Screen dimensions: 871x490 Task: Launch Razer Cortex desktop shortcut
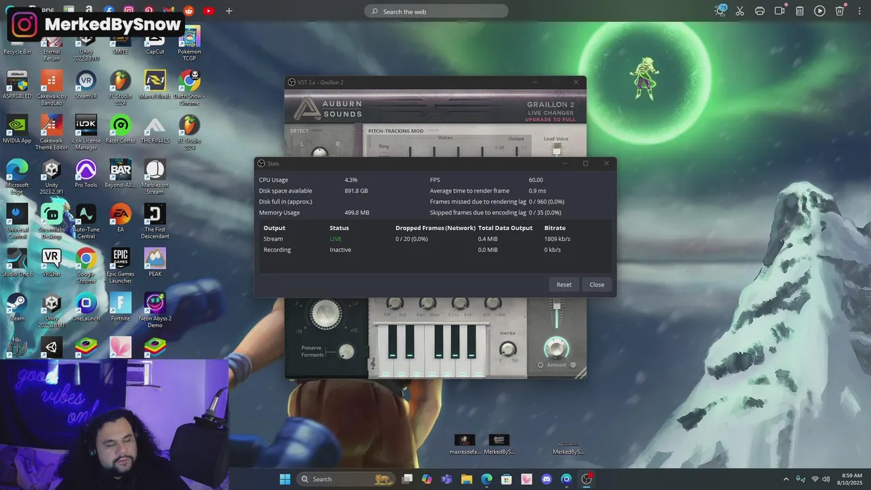click(120, 129)
